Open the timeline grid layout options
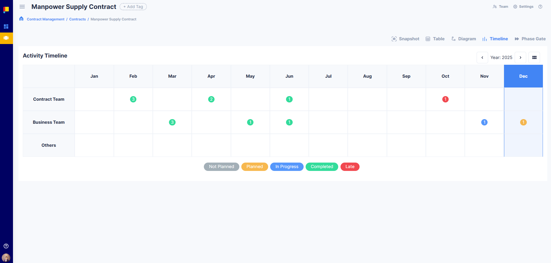The height and width of the screenshot is (263, 551). click(534, 58)
